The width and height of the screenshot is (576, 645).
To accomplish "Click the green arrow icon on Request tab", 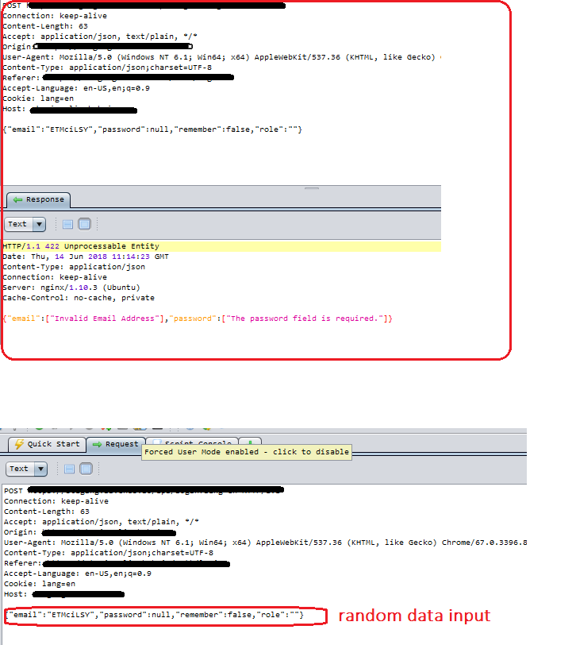I will click(x=97, y=444).
